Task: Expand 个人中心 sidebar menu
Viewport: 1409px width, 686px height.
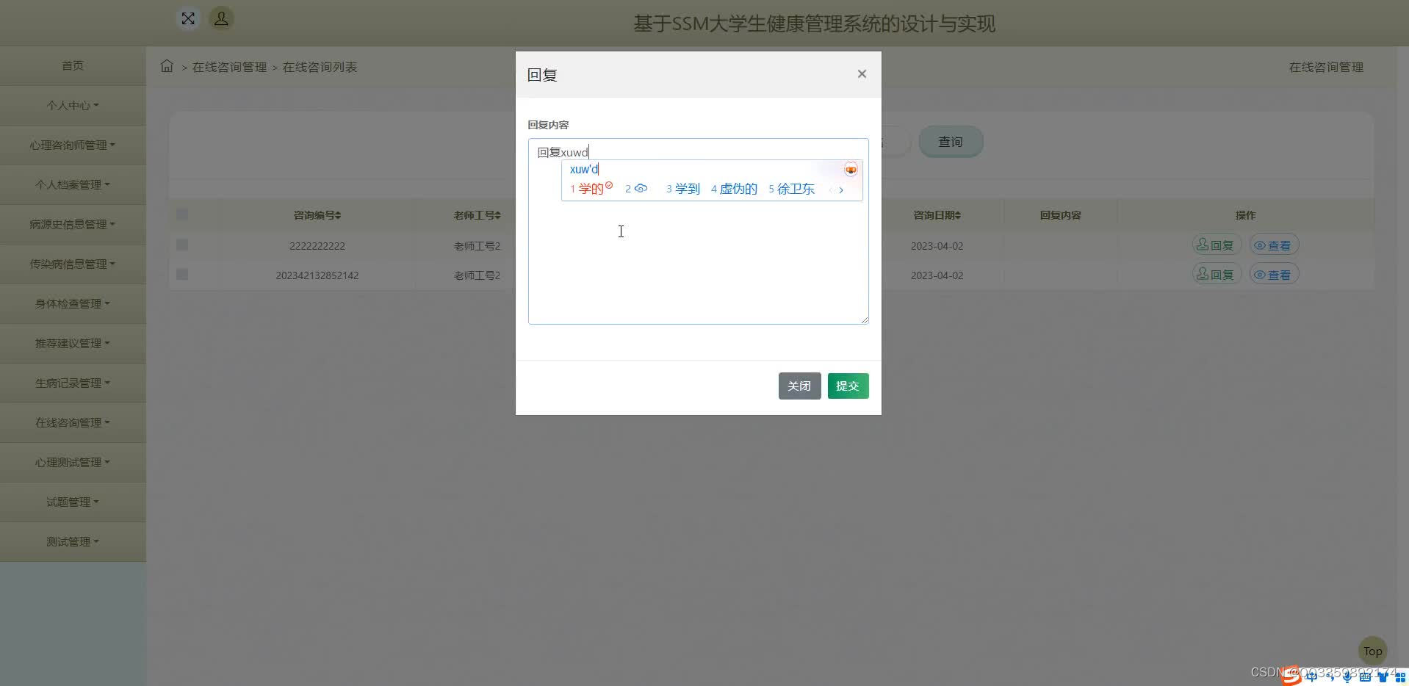Action: coord(73,106)
